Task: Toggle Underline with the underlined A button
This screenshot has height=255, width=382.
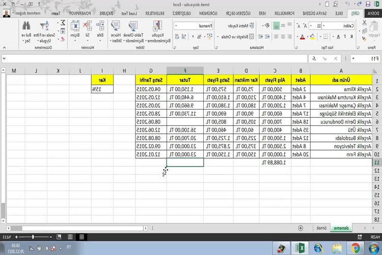Action: click(338, 37)
